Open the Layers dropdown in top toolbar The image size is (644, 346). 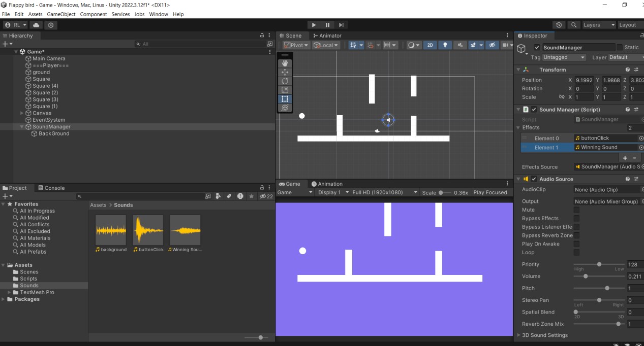tap(598, 25)
